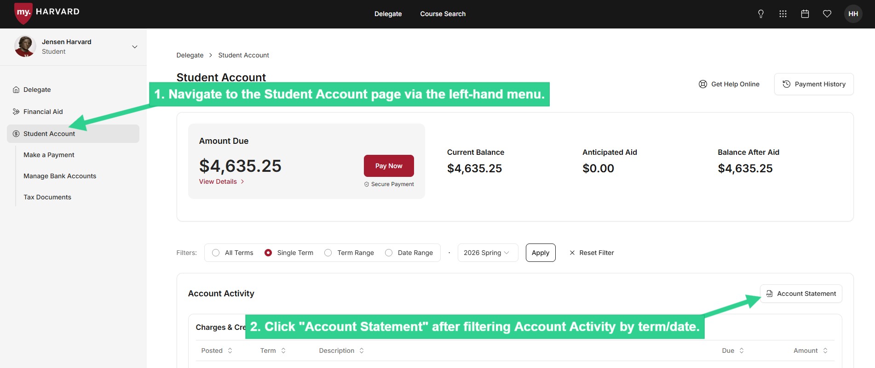Click the $4,635.25 Amount Due value

click(x=240, y=166)
